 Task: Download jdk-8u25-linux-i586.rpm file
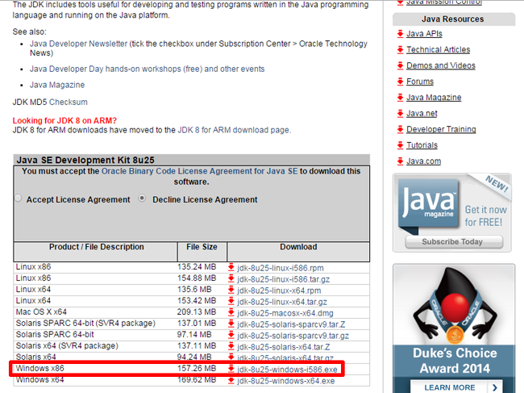tap(281, 268)
